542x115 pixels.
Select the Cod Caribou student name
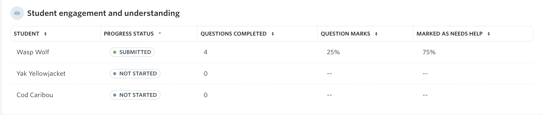pos(35,95)
